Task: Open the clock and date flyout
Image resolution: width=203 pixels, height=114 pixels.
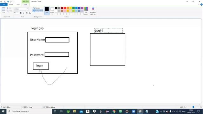Action: 191,111
